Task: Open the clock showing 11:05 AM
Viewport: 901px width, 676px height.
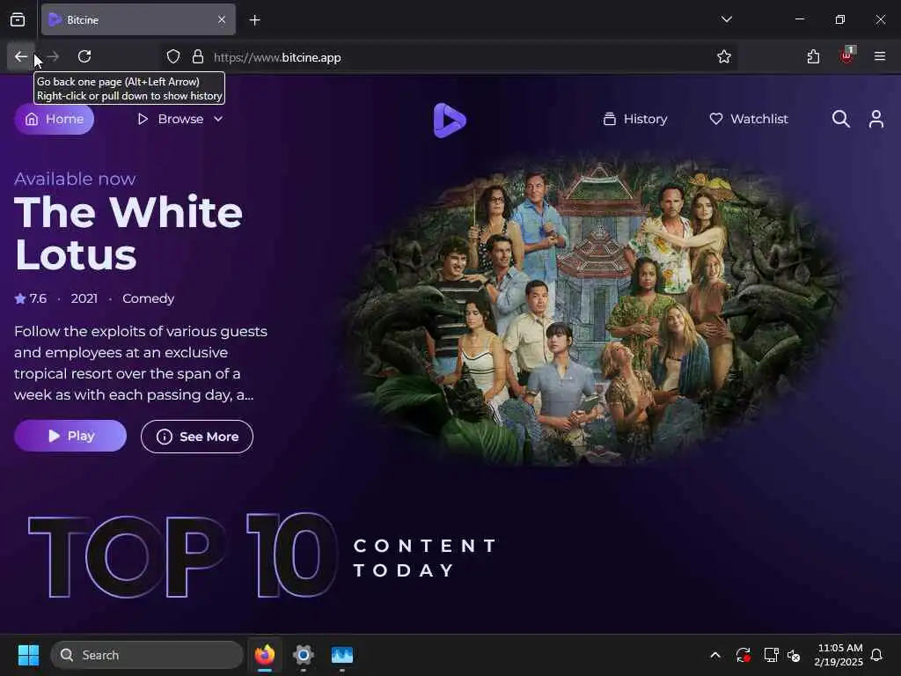Action: click(839, 655)
